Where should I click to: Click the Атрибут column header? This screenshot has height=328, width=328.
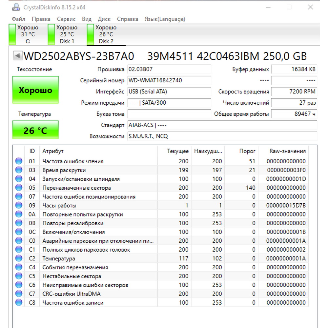98,151
